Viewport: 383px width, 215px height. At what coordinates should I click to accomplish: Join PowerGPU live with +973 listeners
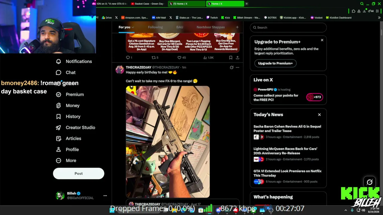point(314,97)
